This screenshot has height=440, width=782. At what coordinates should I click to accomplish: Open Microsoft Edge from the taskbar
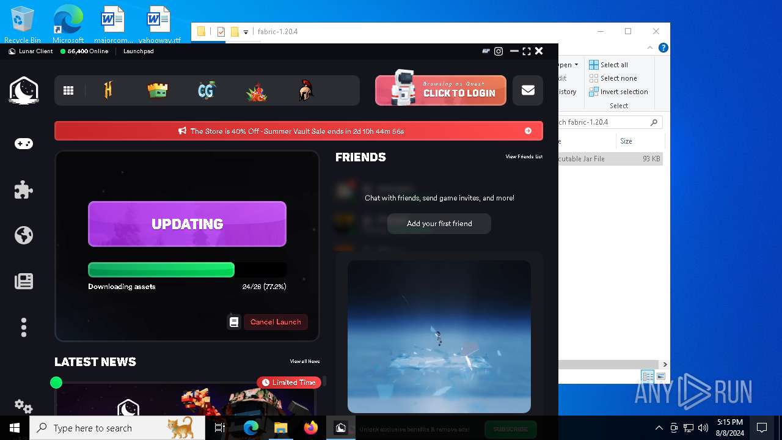click(251, 428)
